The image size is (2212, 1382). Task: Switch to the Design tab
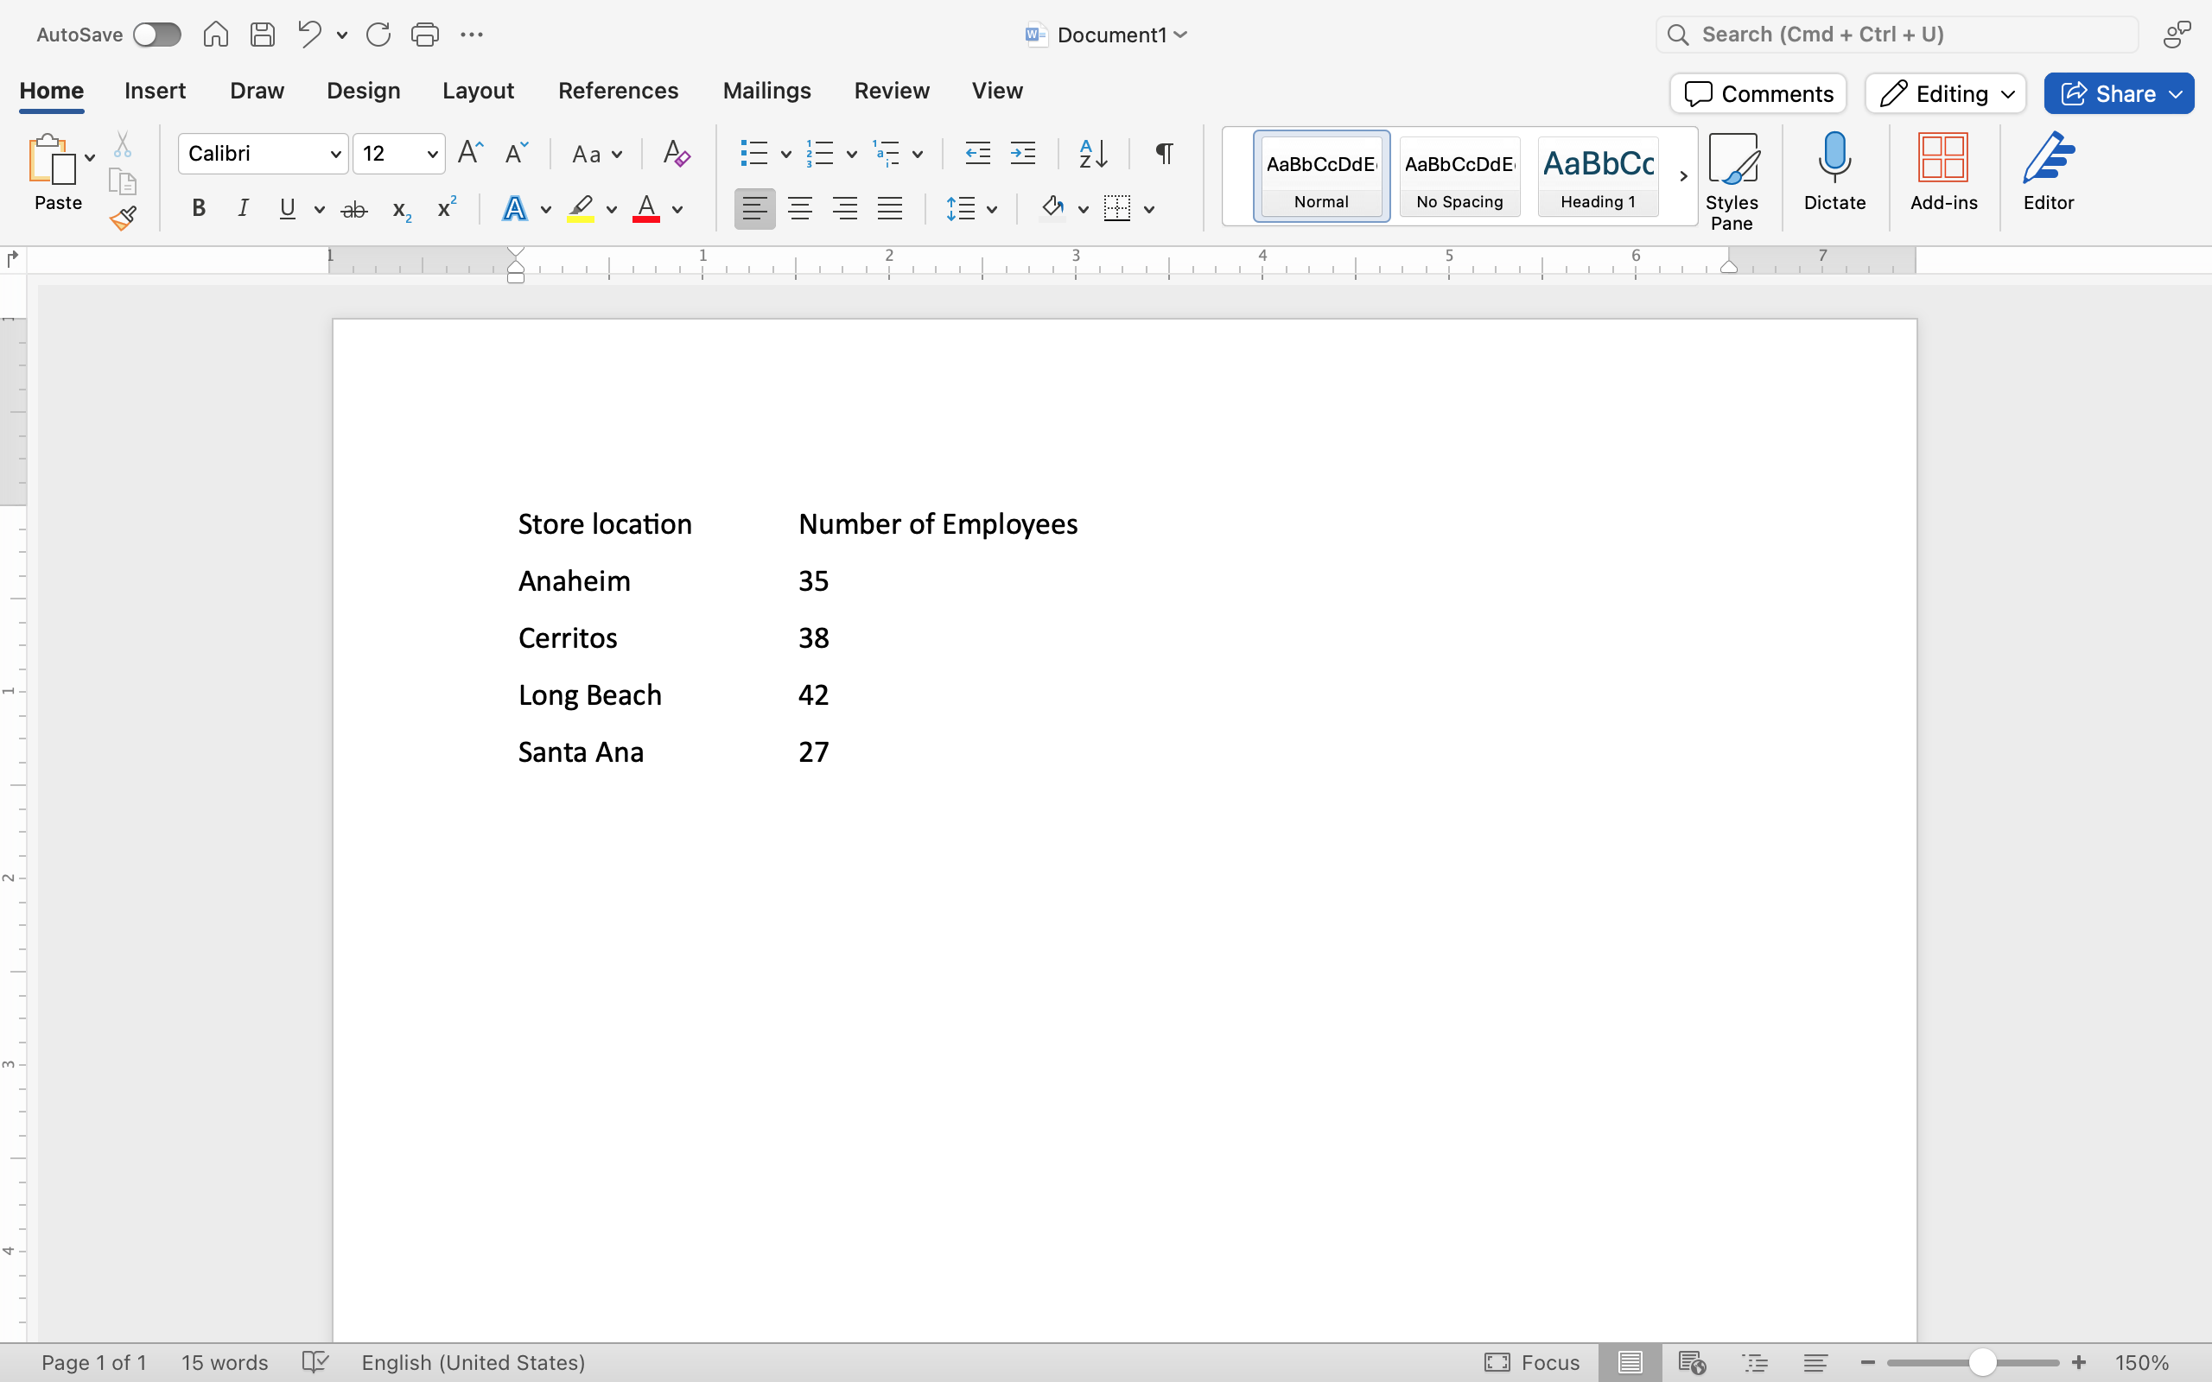click(x=363, y=91)
